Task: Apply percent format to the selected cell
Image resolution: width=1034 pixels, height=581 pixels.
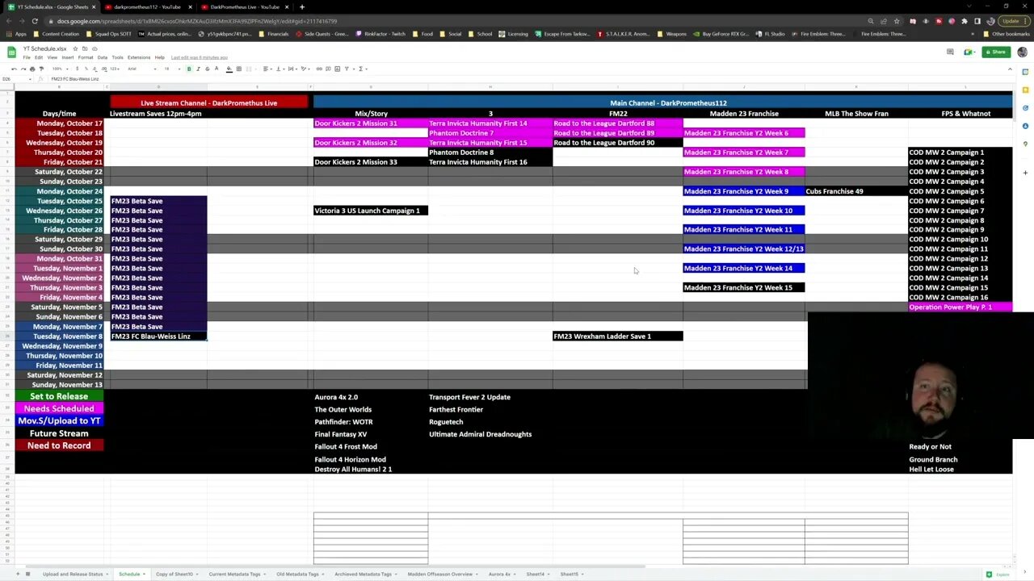Action: (x=86, y=69)
